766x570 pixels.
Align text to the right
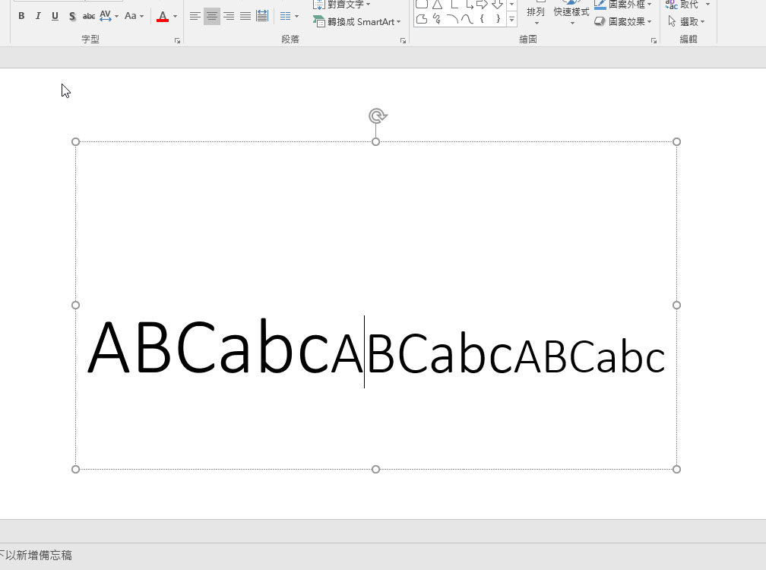point(229,16)
